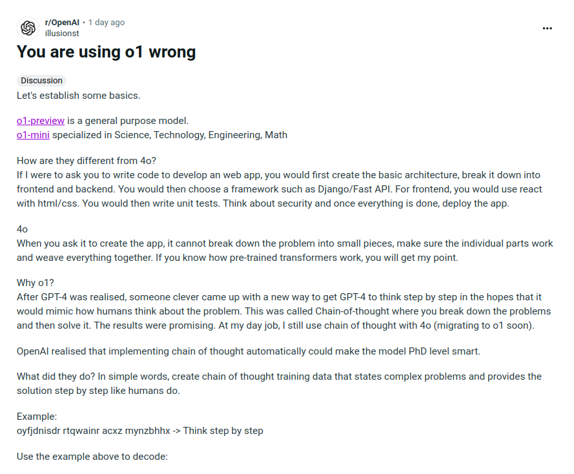Viewport: 574px width, 474px height.
Task: Open post title "You are using o1 wrong"
Action: (106, 52)
